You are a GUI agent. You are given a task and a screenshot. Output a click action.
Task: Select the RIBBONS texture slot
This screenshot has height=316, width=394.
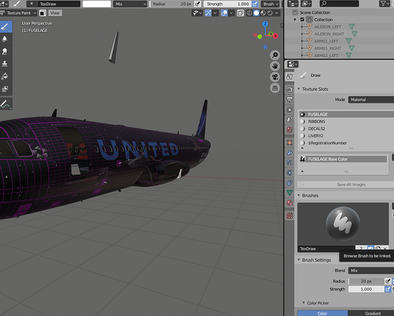[x=347, y=121]
